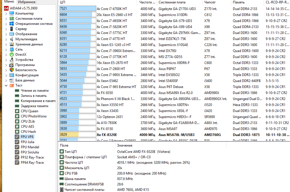Open the Операционная система Windows icon
This screenshot has width=290, height=192.
click(x=12, y=24)
